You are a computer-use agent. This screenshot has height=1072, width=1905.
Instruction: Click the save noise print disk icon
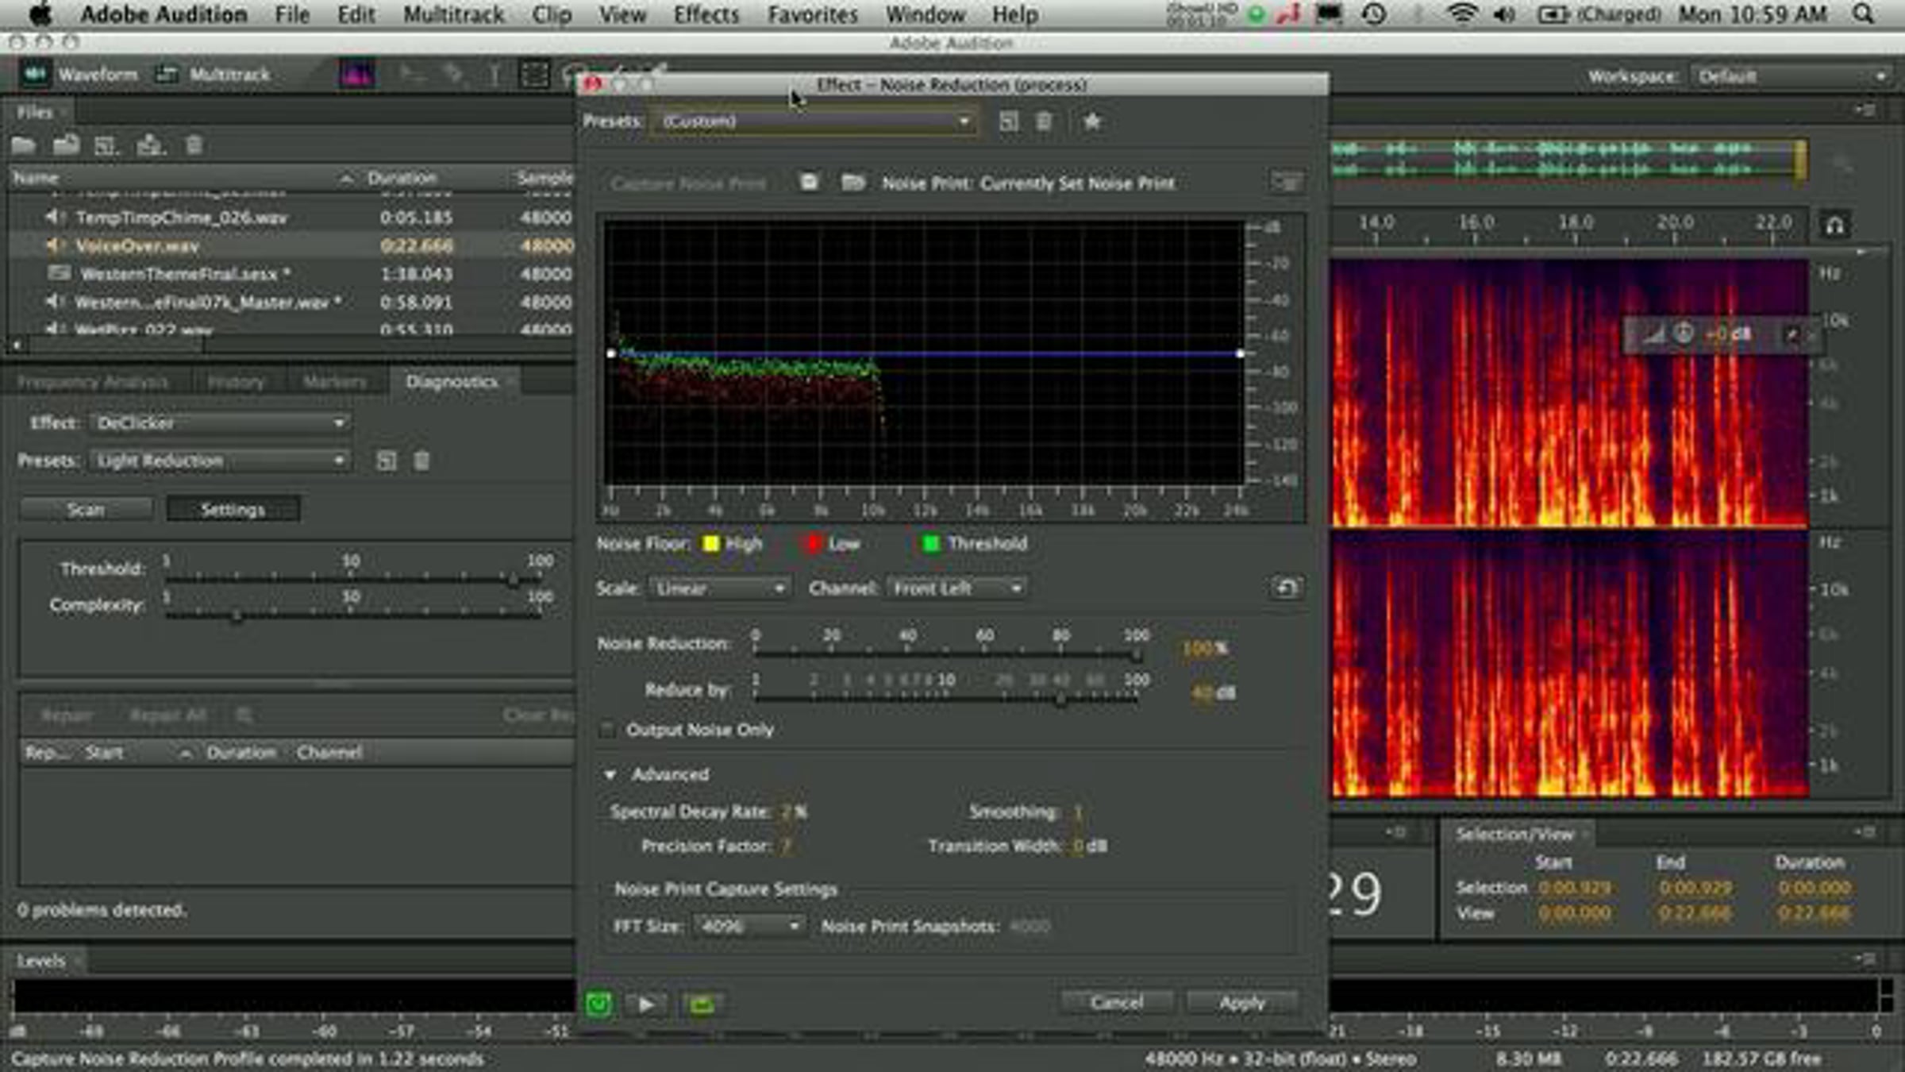(809, 183)
